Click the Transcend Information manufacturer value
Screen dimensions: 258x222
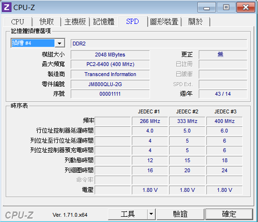(110, 74)
